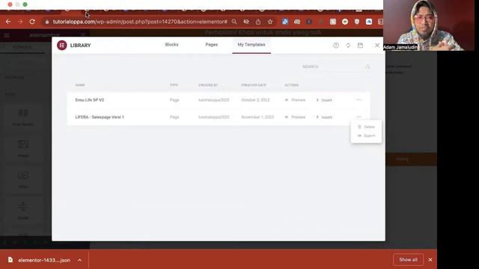
Task: Switch to the Blocks tab
Action: [x=171, y=45]
